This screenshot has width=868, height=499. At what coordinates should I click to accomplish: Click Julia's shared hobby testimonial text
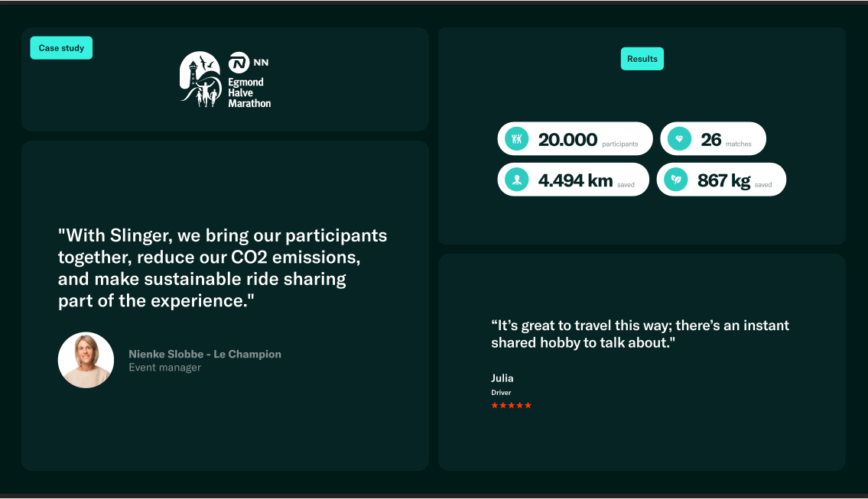pyautogui.click(x=639, y=334)
